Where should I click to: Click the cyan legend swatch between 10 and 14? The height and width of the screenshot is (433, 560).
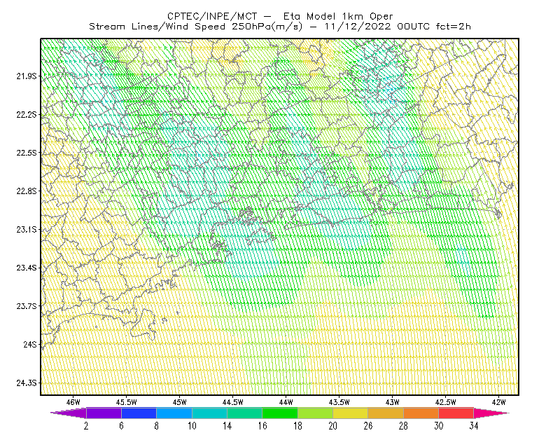209,413
